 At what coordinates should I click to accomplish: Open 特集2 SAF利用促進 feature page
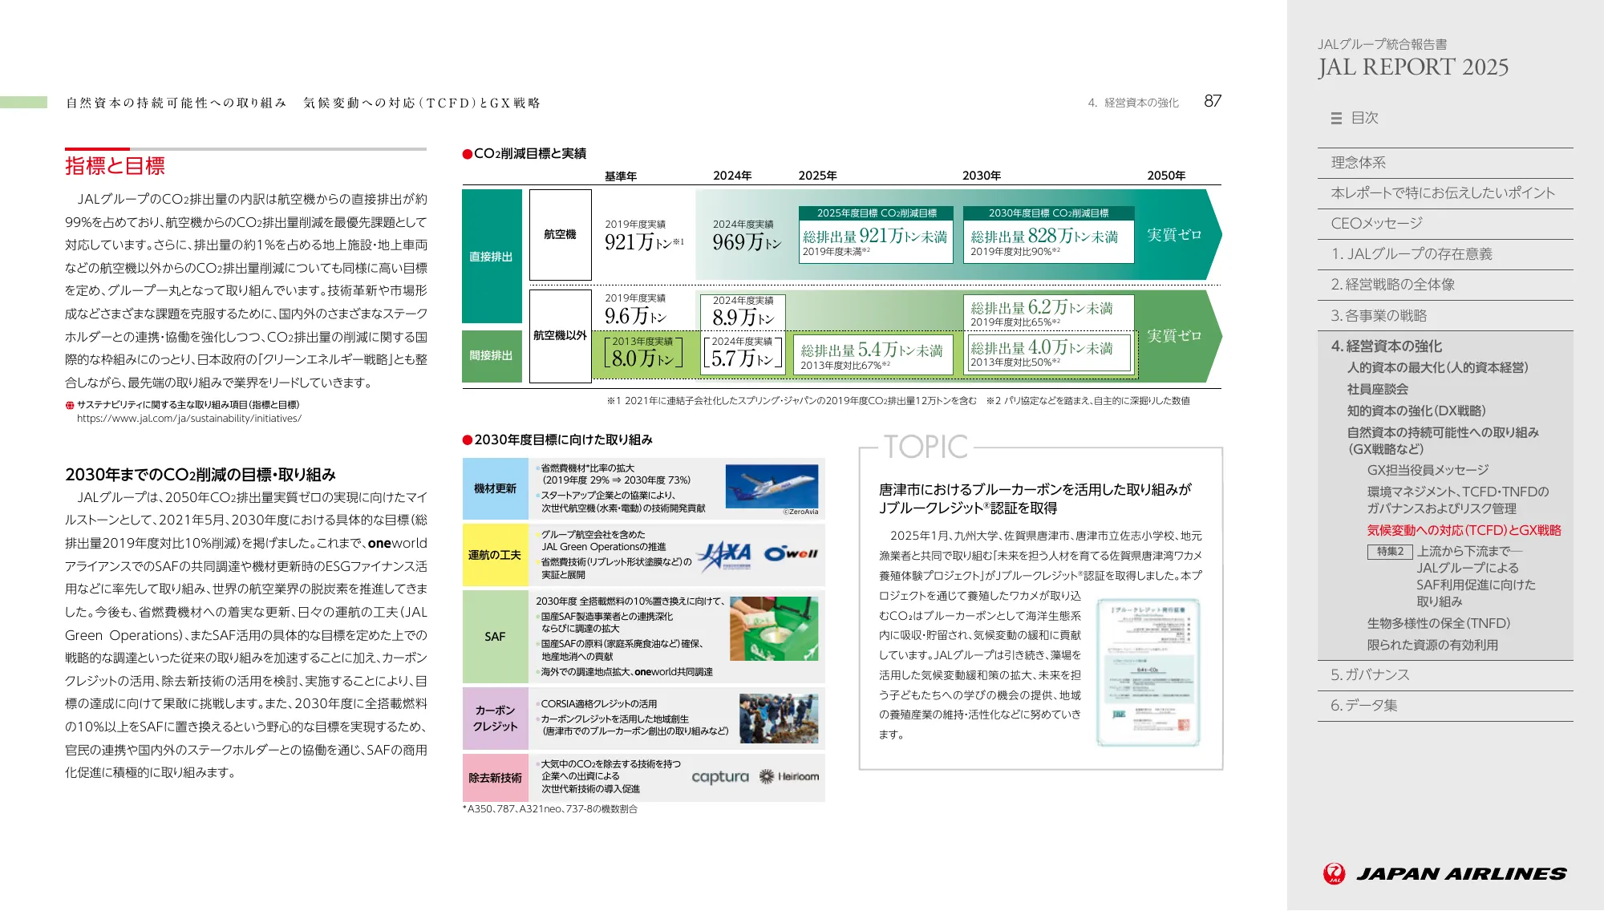click(1452, 577)
